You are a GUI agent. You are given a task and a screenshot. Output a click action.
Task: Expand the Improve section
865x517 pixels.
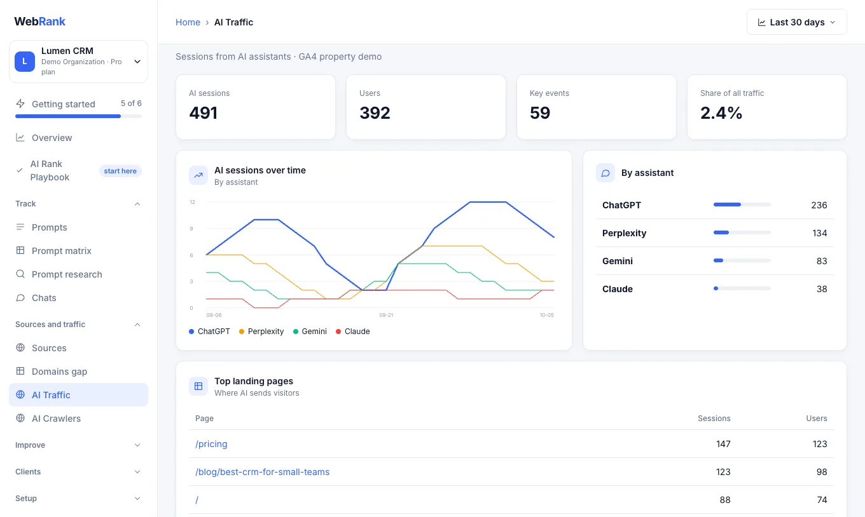pyautogui.click(x=137, y=445)
